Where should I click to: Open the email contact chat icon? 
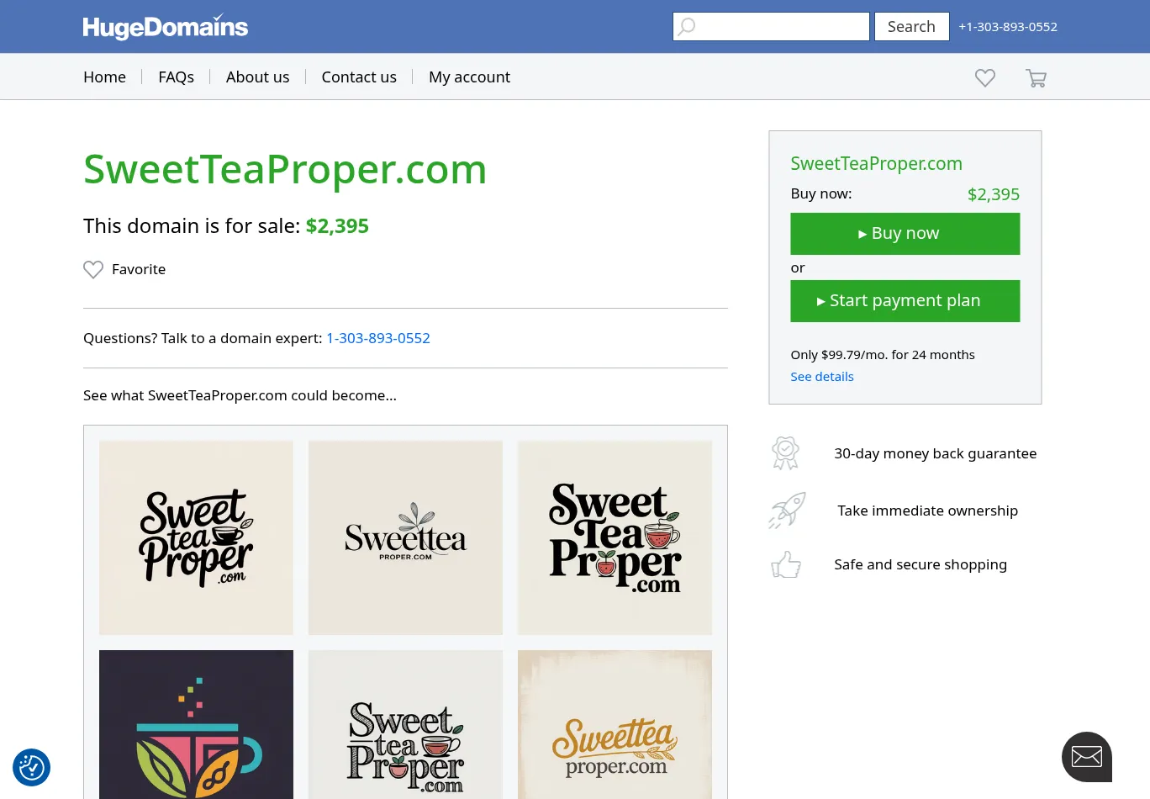[x=1086, y=757]
